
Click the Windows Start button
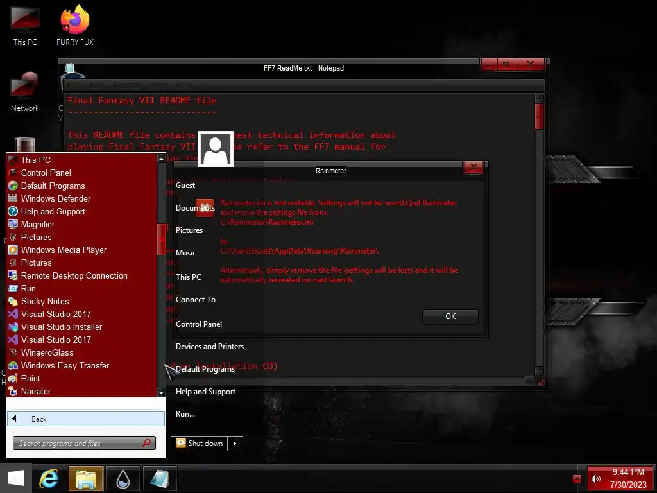point(16,478)
